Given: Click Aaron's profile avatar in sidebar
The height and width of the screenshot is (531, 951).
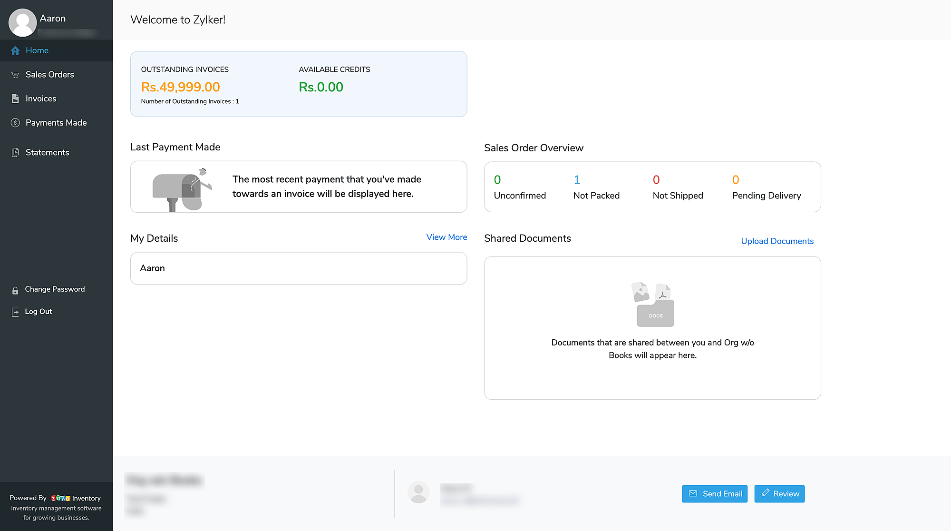Looking at the screenshot, I should (22, 22).
